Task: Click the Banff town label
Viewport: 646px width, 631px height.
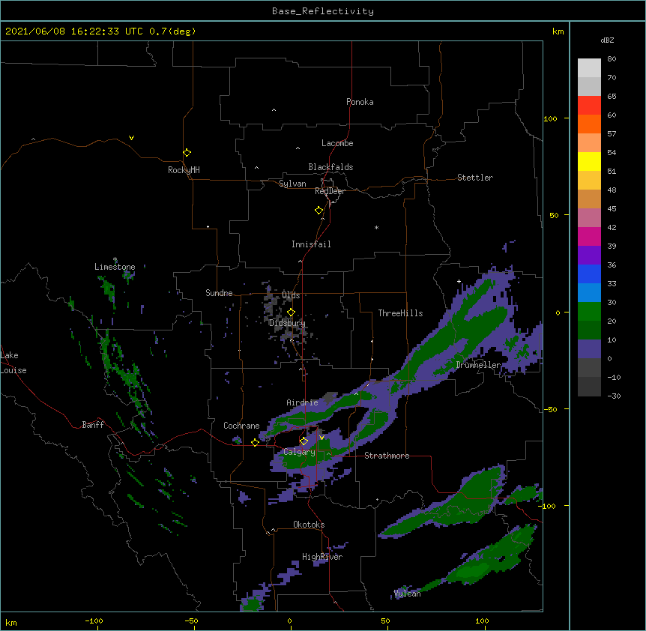Action: (93, 425)
